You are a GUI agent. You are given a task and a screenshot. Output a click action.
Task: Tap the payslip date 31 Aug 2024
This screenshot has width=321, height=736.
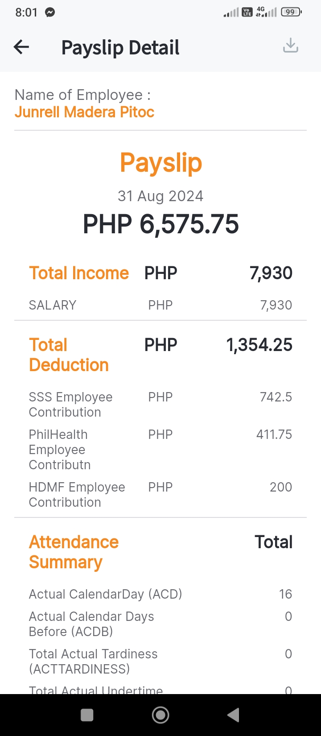pos(160,196)
